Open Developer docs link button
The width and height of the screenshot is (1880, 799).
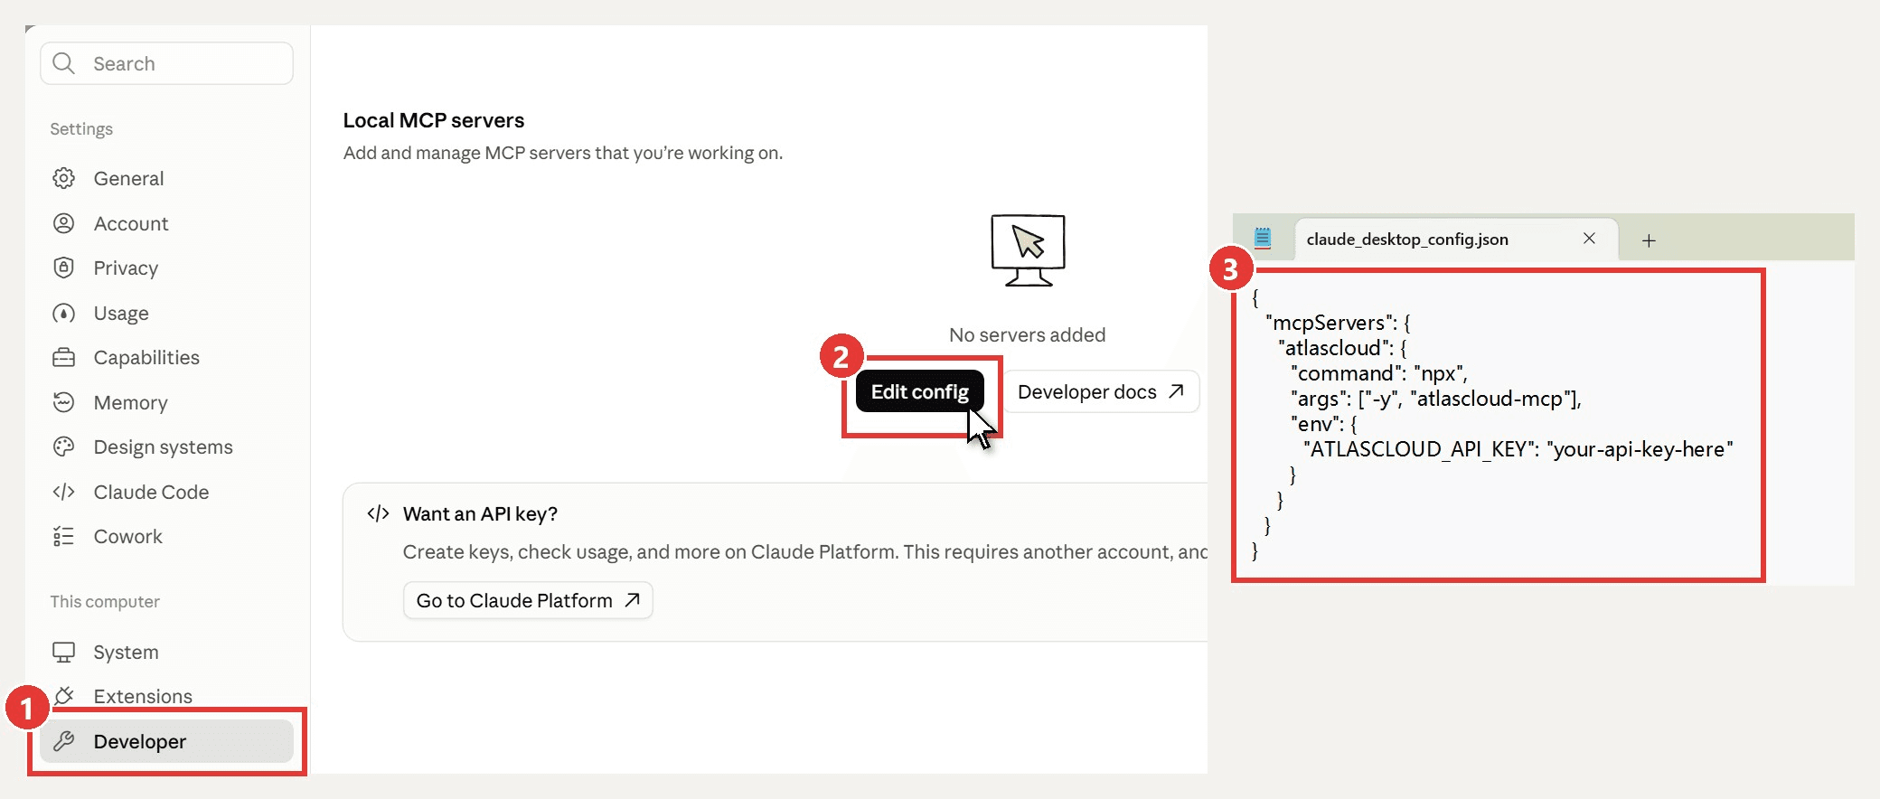click(1101, 391)
